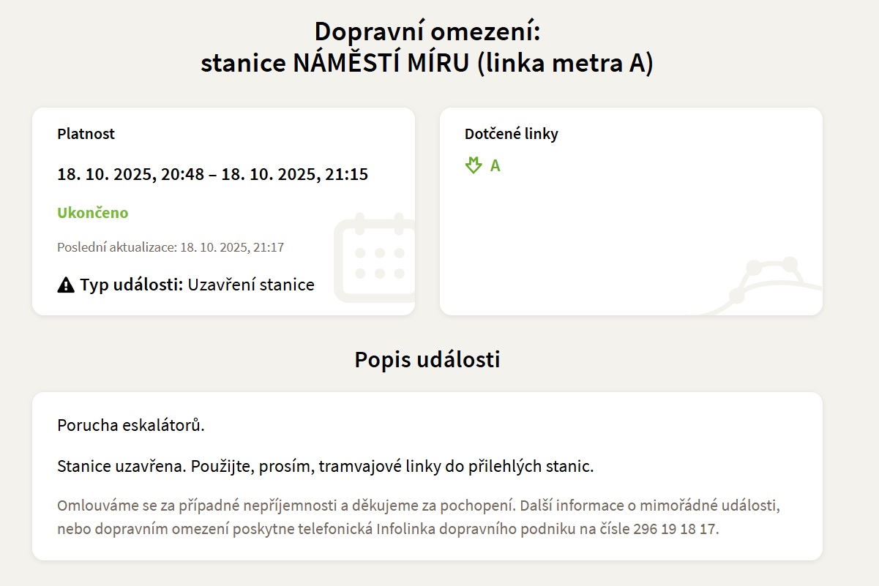879x586 pixels.
Task: Click the black warning triangle icon
Action: point(66,285)
